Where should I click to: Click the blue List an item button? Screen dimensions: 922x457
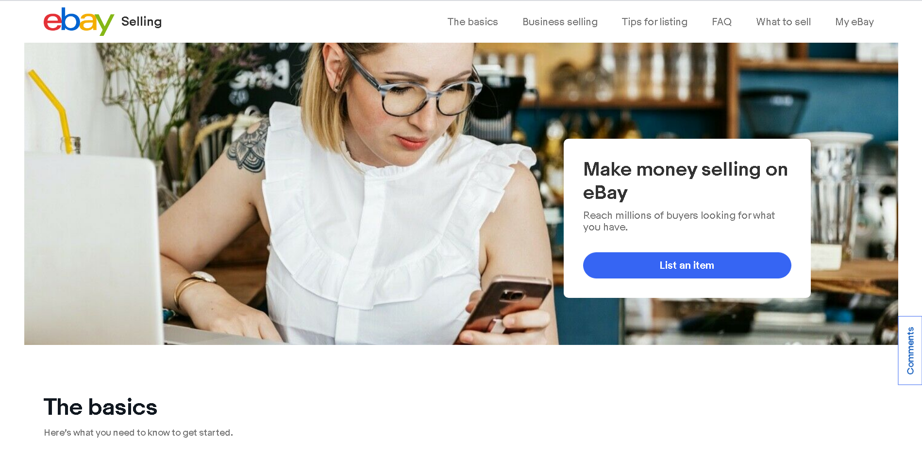[687, 265]
